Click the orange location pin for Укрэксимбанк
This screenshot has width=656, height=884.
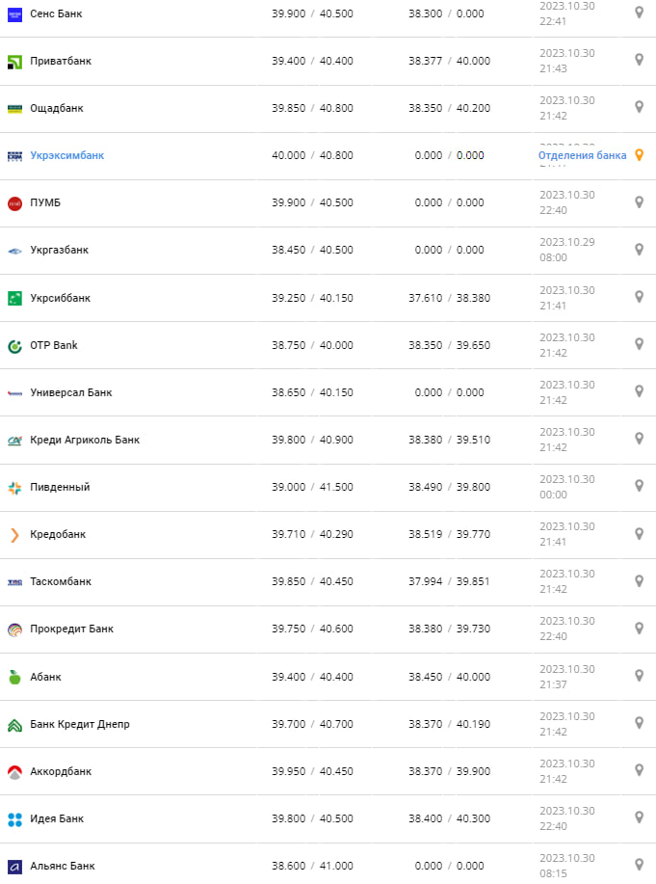click(x=638, y=154)
